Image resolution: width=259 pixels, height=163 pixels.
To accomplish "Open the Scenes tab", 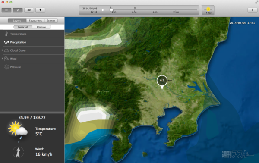I will tap(51, 21).
